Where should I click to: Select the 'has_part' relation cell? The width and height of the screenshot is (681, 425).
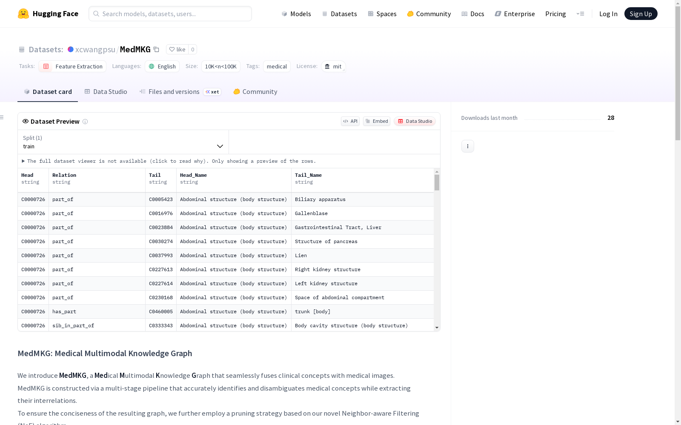pyautogui.click(x=97, y=312)
